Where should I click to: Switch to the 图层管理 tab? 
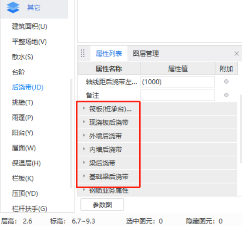pos(146,53)
